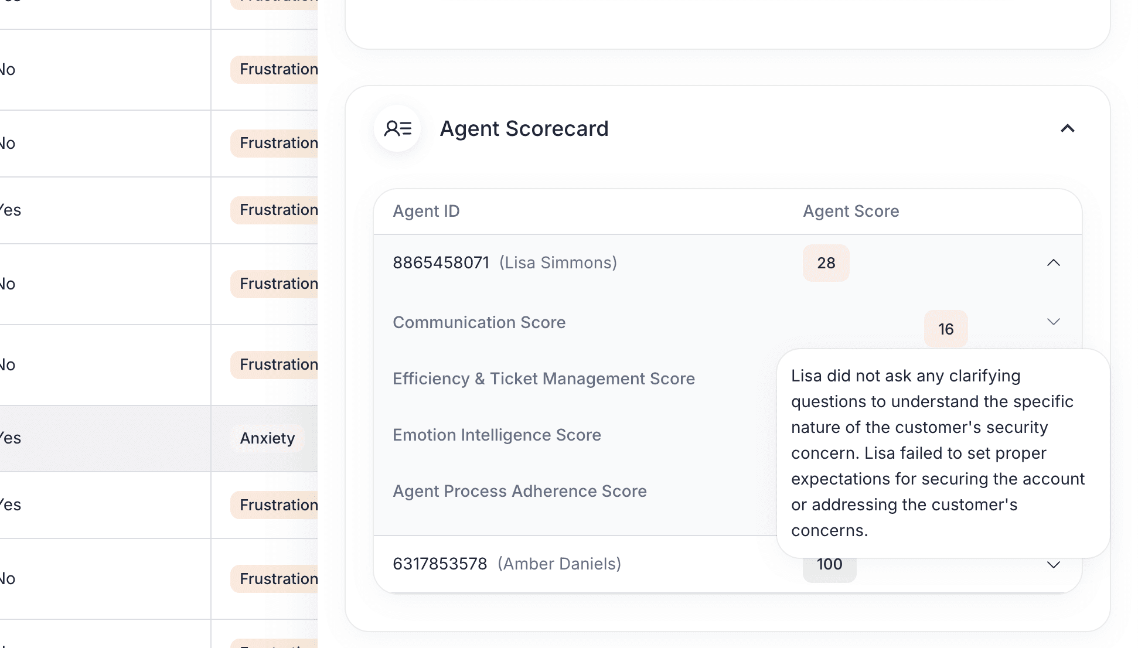This screenshot has width=1138, height=648.
Task: Collapse the Lisa Simmons score details
Action: point(1054,262)
